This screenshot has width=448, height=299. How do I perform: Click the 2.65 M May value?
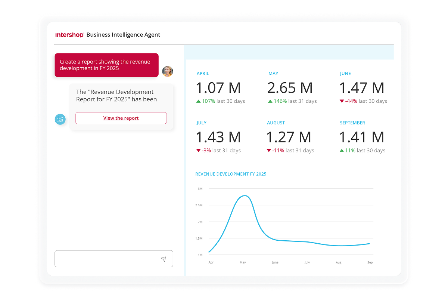(290, 88)
